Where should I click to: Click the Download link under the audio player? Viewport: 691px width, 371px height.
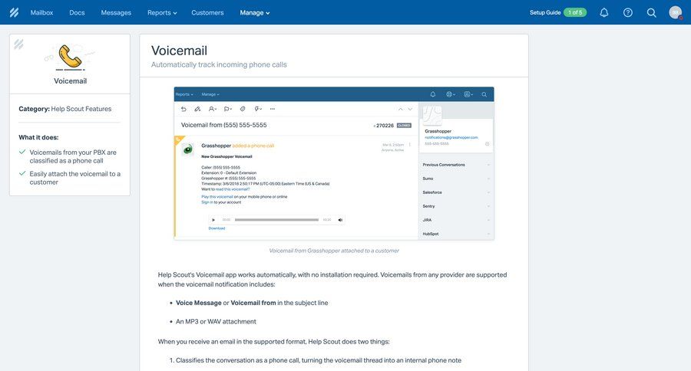pos(217,228)
